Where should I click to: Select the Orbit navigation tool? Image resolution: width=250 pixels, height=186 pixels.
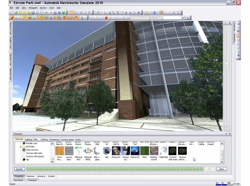pos(126,13)
